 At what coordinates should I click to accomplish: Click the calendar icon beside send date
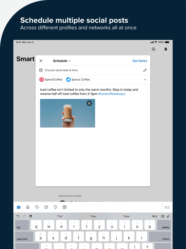[41, 70]
